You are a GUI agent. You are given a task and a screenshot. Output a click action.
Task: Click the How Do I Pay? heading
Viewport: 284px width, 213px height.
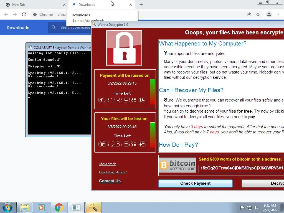[x=178, y=145]
